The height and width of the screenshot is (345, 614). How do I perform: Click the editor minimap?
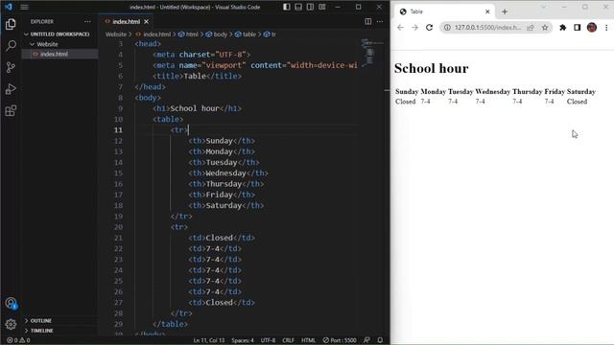(371, 53)
